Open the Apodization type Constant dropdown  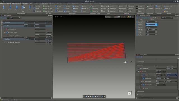pyautogui.click(x=161, y=79)
